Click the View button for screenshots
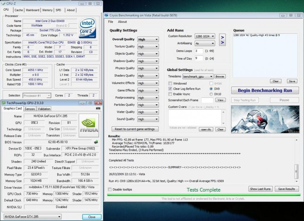The image size is (304, 221). point(221,100)
